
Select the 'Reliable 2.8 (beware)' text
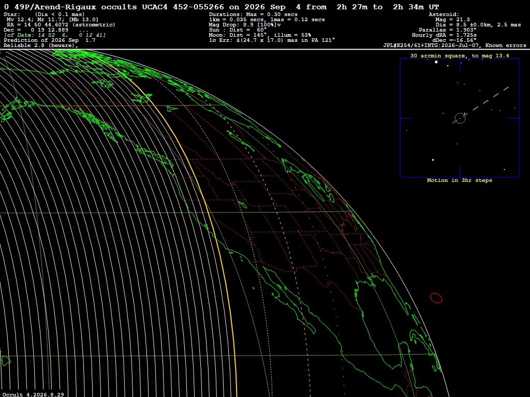pyautogui.click(x=40, y=45)
